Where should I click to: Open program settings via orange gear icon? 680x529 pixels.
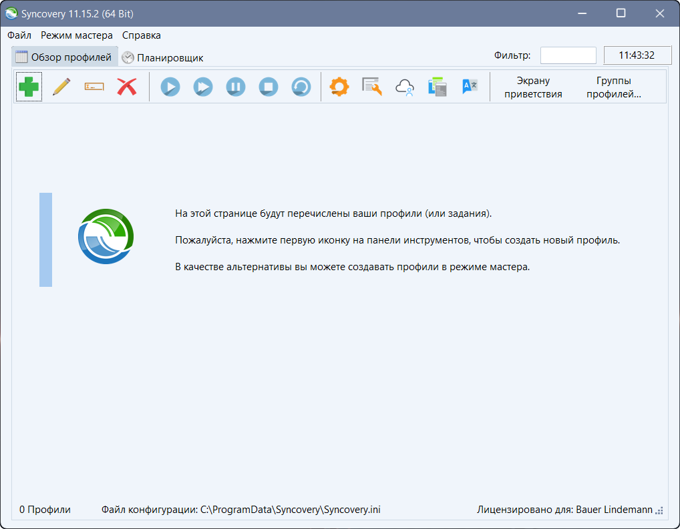(339, 87)
